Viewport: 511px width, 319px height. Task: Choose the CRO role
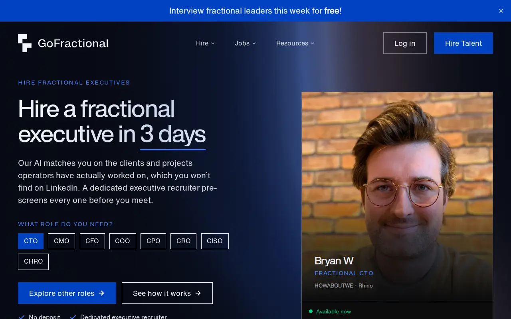(184, 241)
